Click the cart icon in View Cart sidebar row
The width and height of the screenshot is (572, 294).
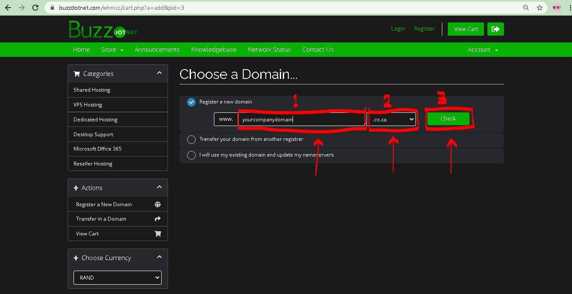point(158,234)
